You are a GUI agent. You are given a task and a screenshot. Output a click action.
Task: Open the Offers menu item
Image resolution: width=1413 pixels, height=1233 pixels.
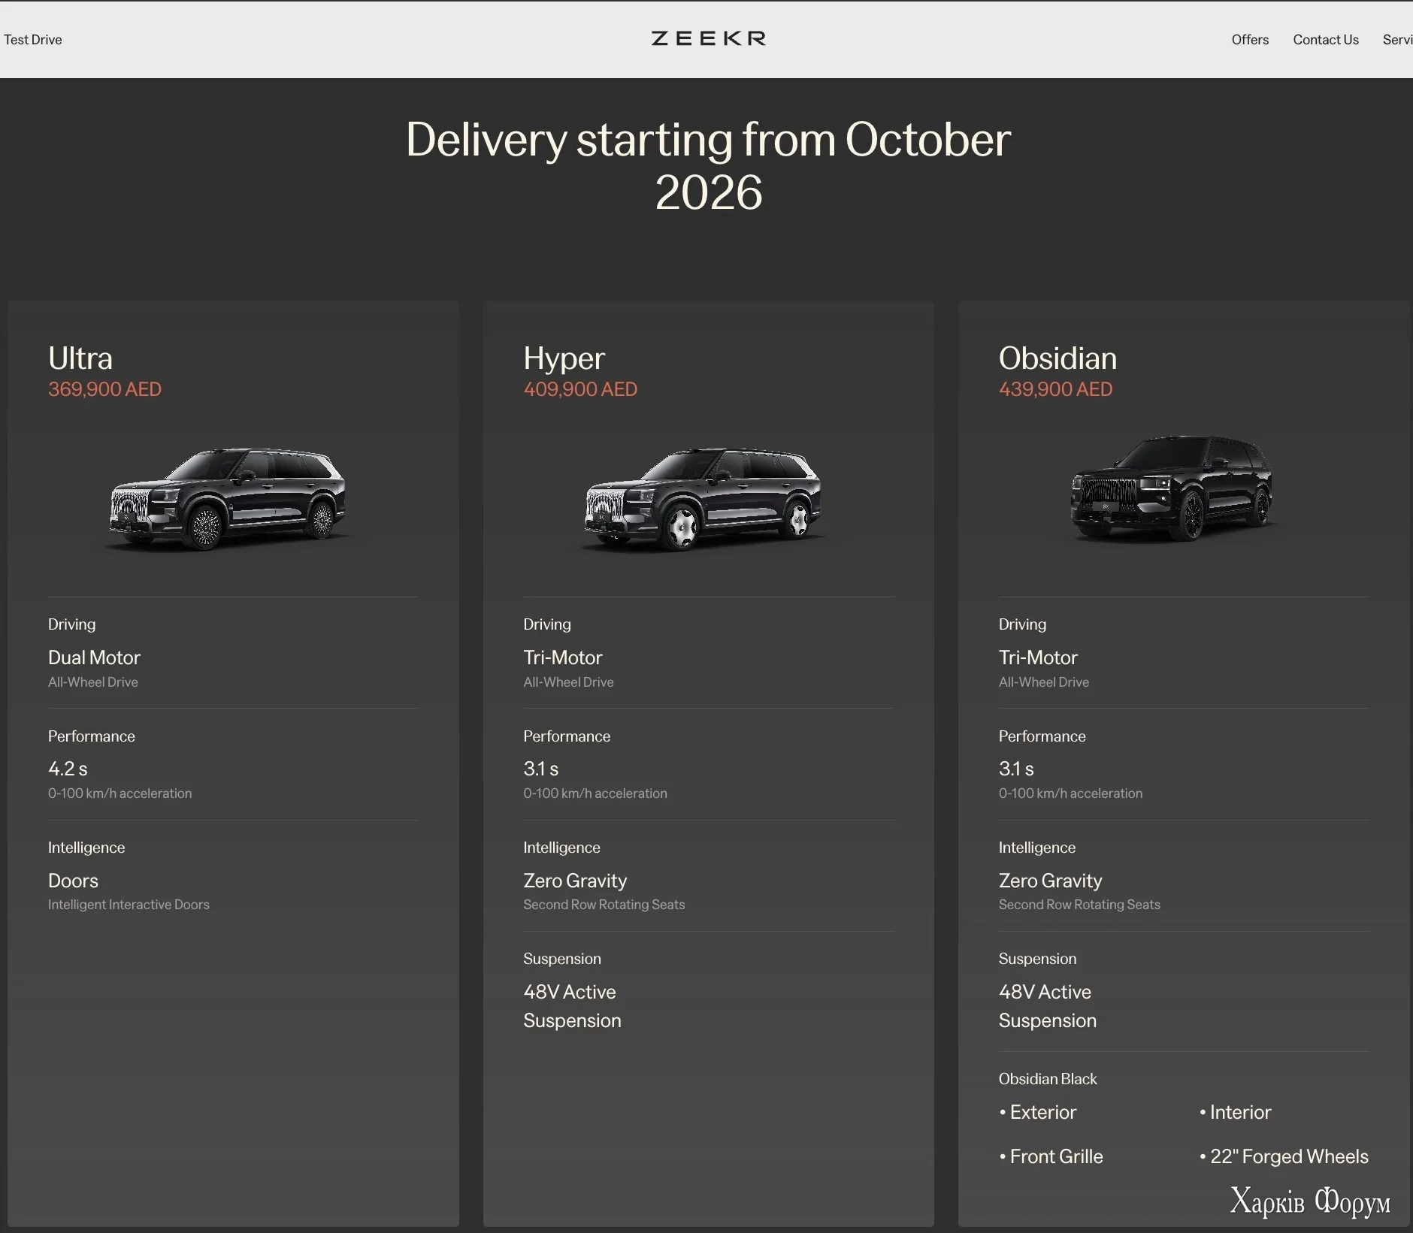[x=1250, y=40]
